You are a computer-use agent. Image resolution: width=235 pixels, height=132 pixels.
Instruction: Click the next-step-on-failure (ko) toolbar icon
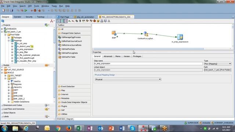tap(73, 21)
